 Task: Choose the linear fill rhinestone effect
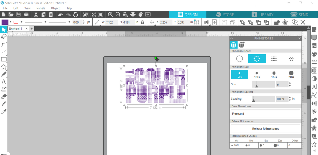(274, 59)
